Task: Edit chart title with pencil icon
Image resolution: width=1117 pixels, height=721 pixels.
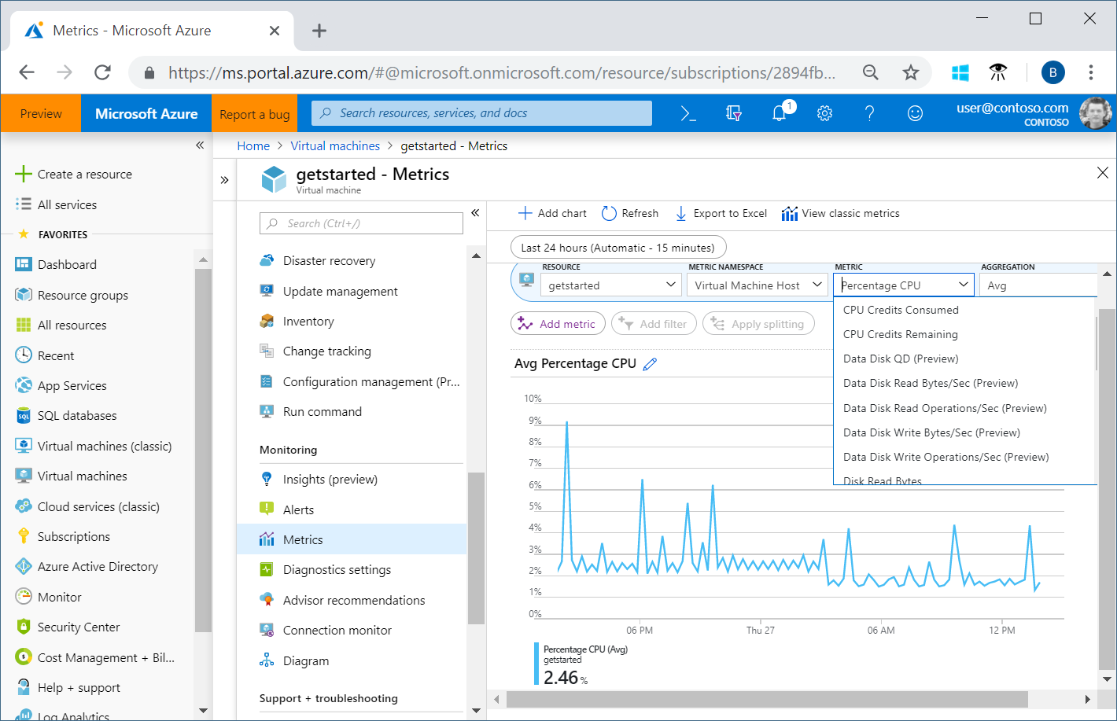Action: click(650, 363)
